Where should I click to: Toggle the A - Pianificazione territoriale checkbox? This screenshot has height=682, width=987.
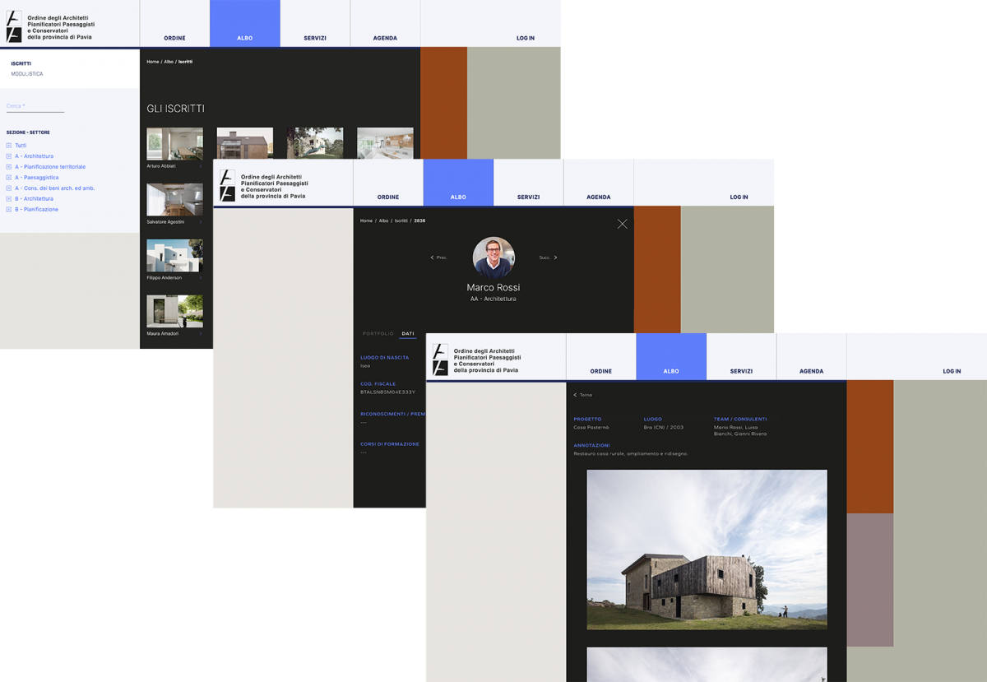(x=8, y=167)
